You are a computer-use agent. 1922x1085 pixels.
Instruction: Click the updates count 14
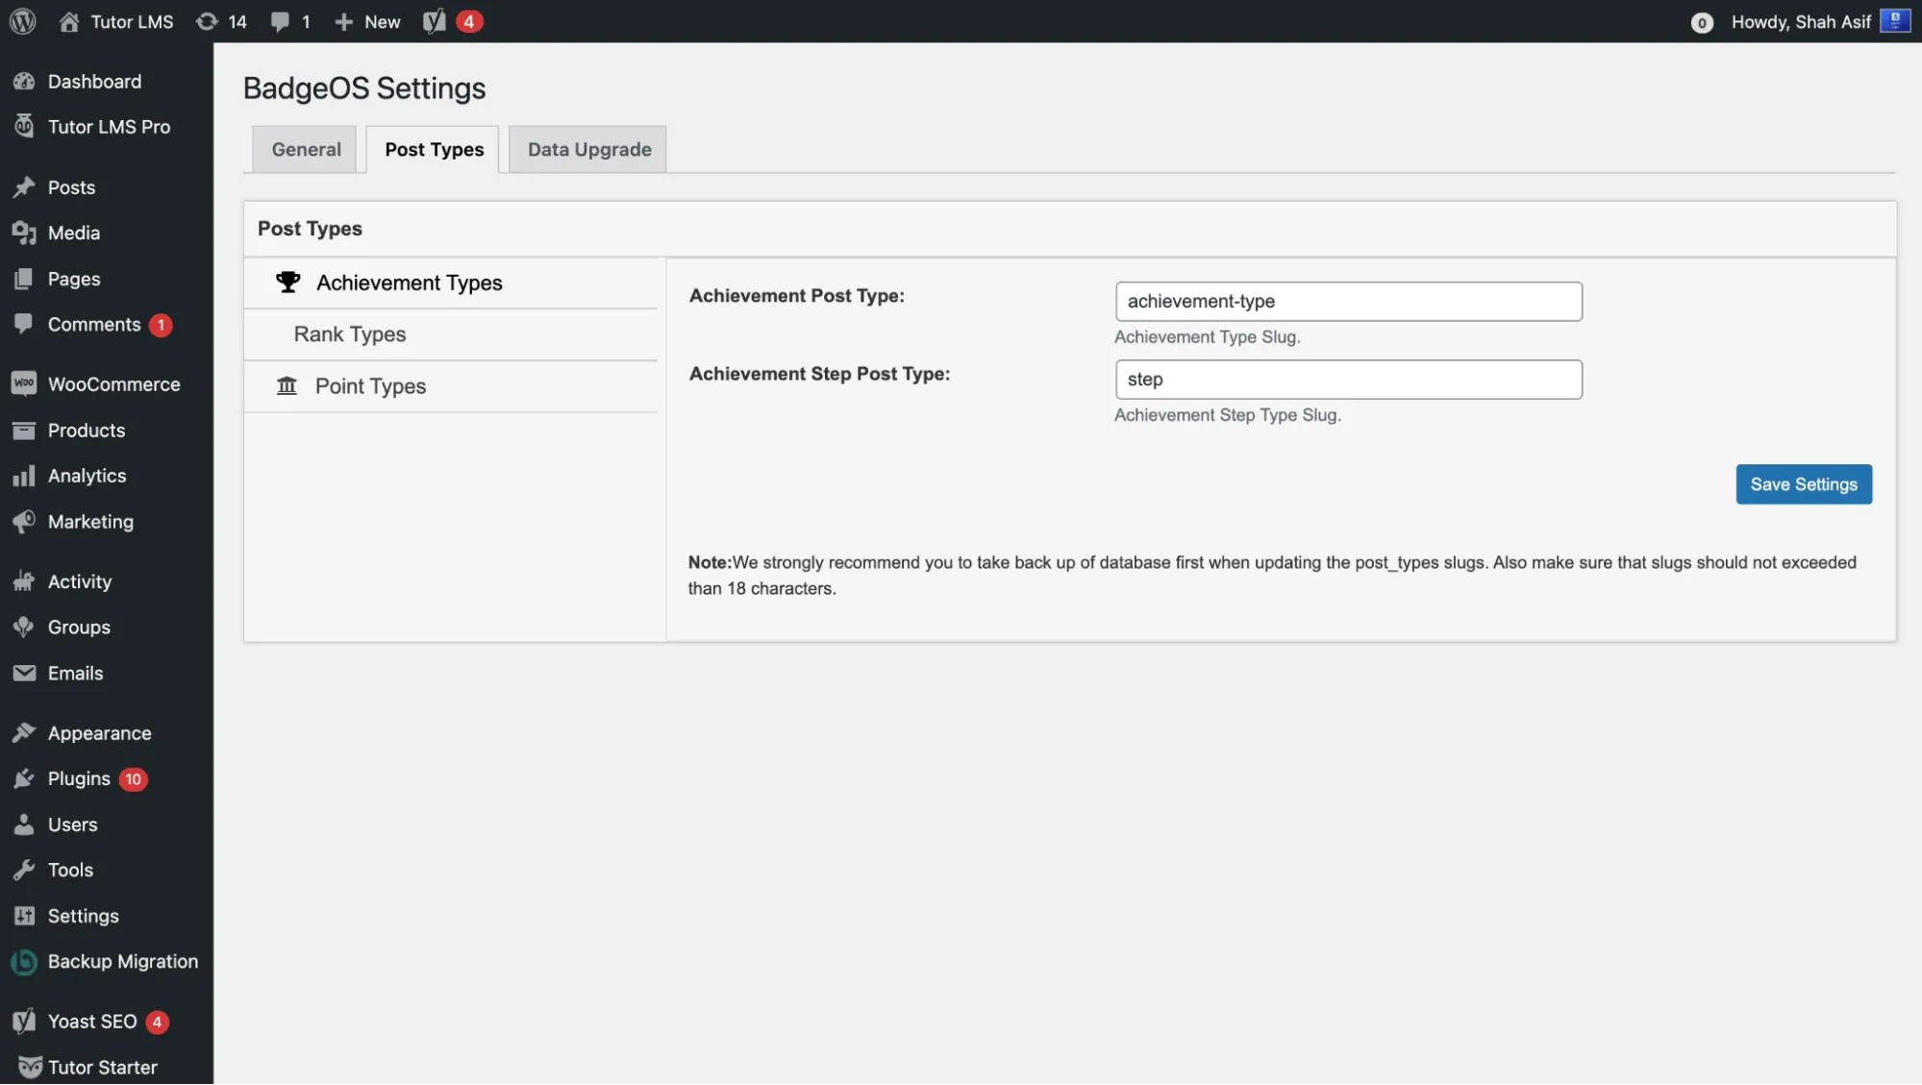point(237,22)
